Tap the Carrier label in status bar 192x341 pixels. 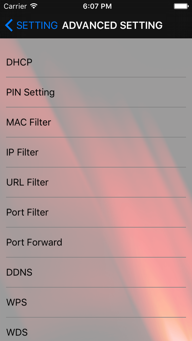click(16, 6)
